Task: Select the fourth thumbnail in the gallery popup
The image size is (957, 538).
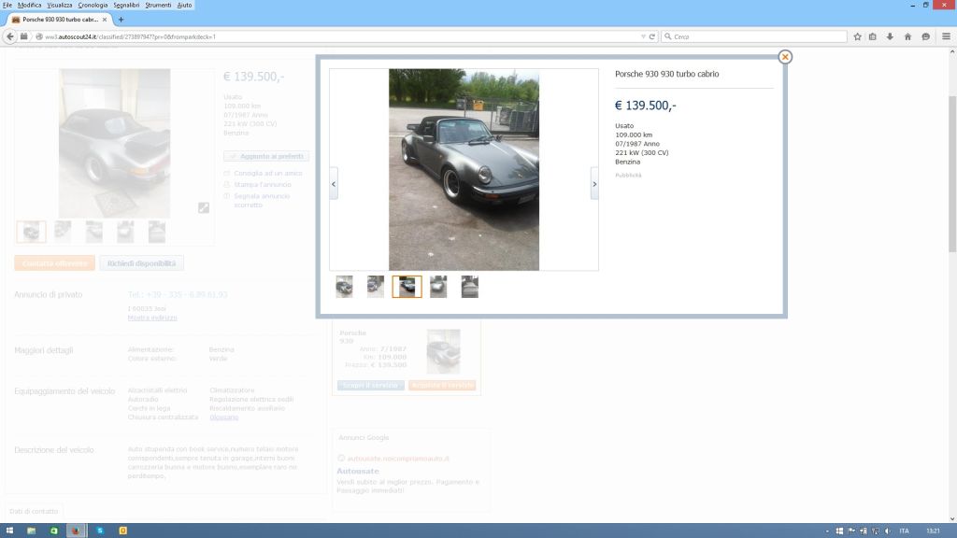Action: (x=438, y=287)
